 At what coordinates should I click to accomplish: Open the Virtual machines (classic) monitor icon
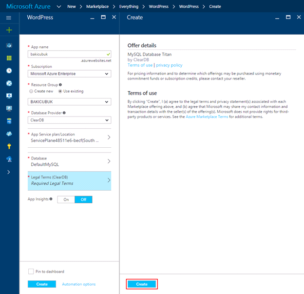click(9, 96)
